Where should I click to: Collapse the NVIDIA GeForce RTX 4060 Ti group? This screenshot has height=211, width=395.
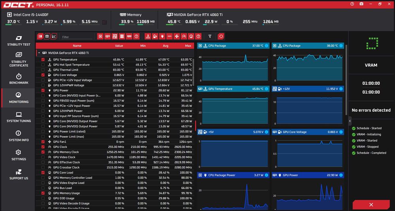(x=39, y=53)
